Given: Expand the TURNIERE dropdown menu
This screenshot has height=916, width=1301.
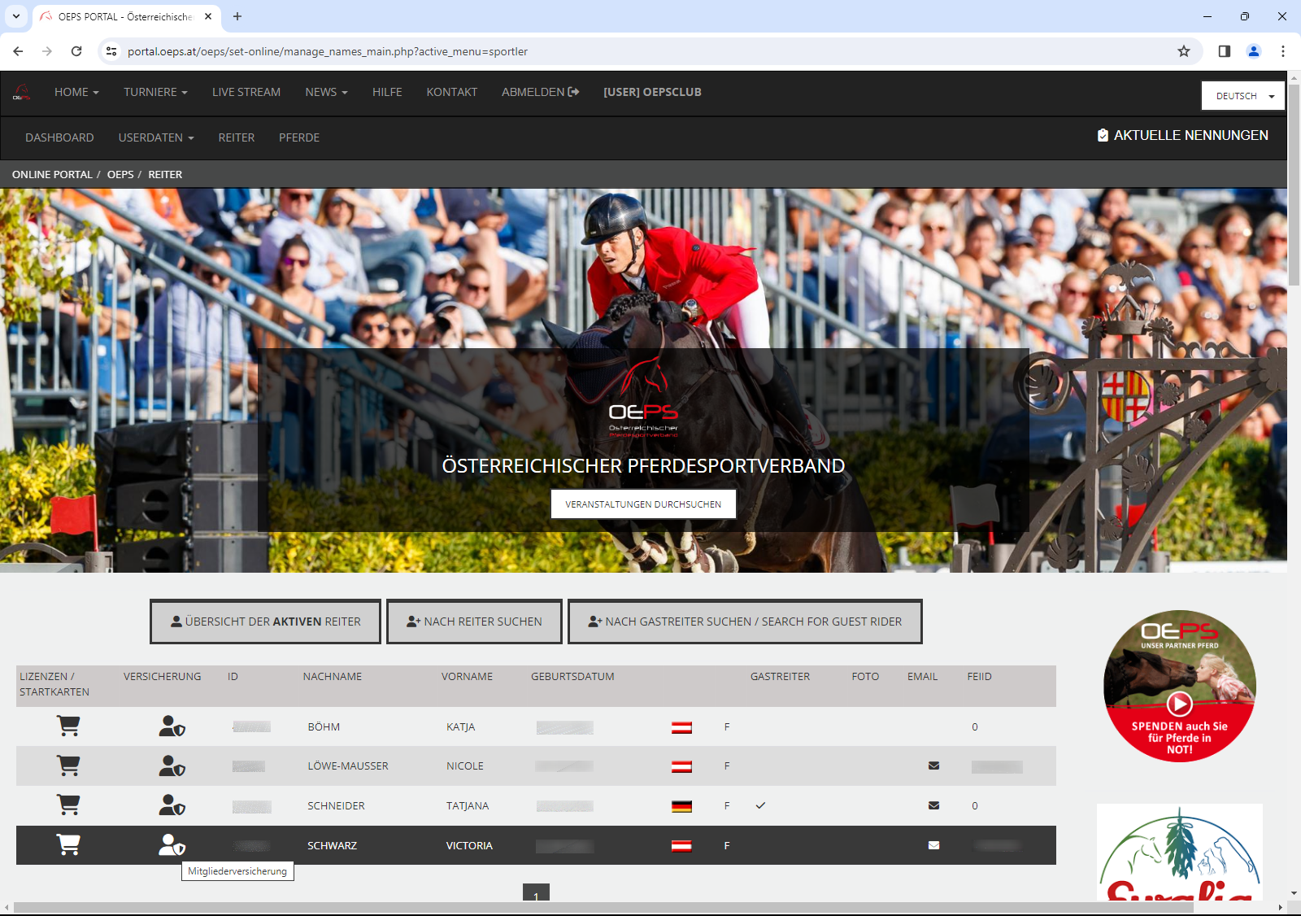Looking at the screenshot, I should click(x=155, y=92).
